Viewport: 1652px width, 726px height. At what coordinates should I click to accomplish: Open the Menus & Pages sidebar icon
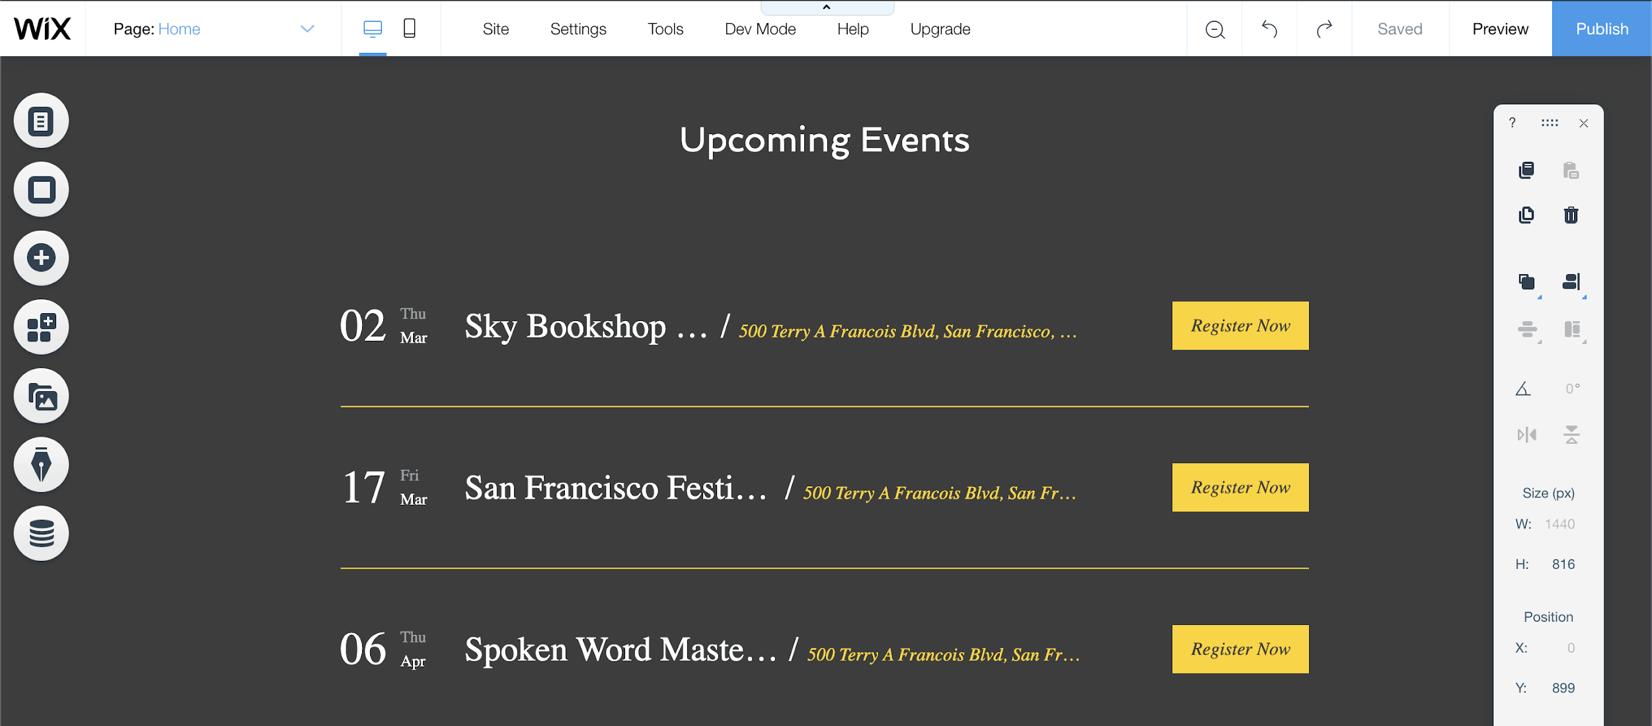(x=41, y=121)
